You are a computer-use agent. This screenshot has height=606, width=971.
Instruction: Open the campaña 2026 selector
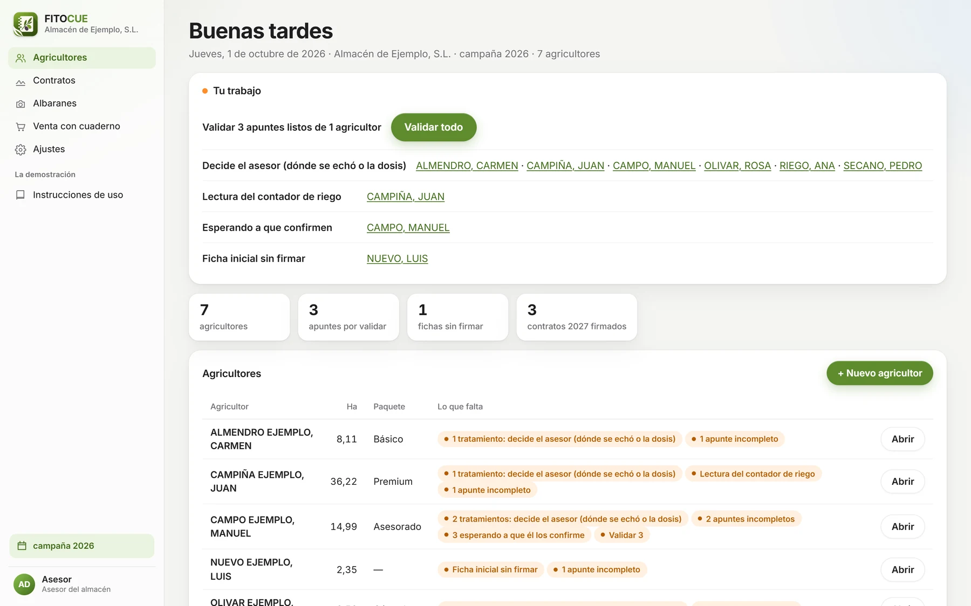coord(82,546)
